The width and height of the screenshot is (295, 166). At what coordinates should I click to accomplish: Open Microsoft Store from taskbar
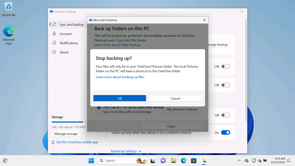193,160
